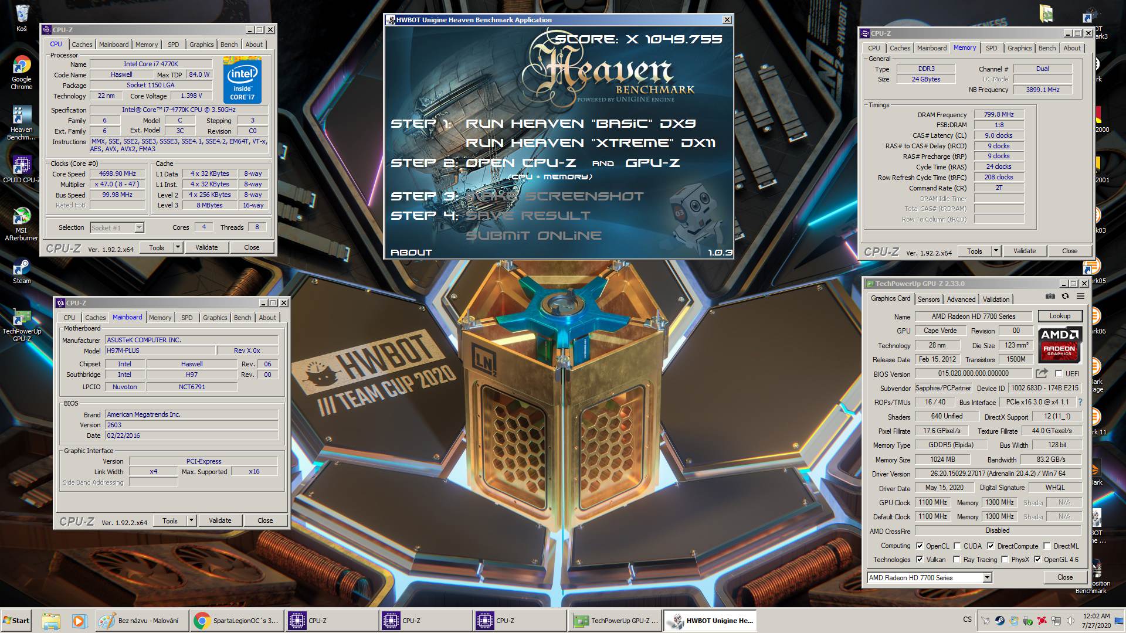Click the Windows Explorer taskbar icon
Image resolution: width=1126 pixels, height=633 pixels.
click(x=51, y=621)
